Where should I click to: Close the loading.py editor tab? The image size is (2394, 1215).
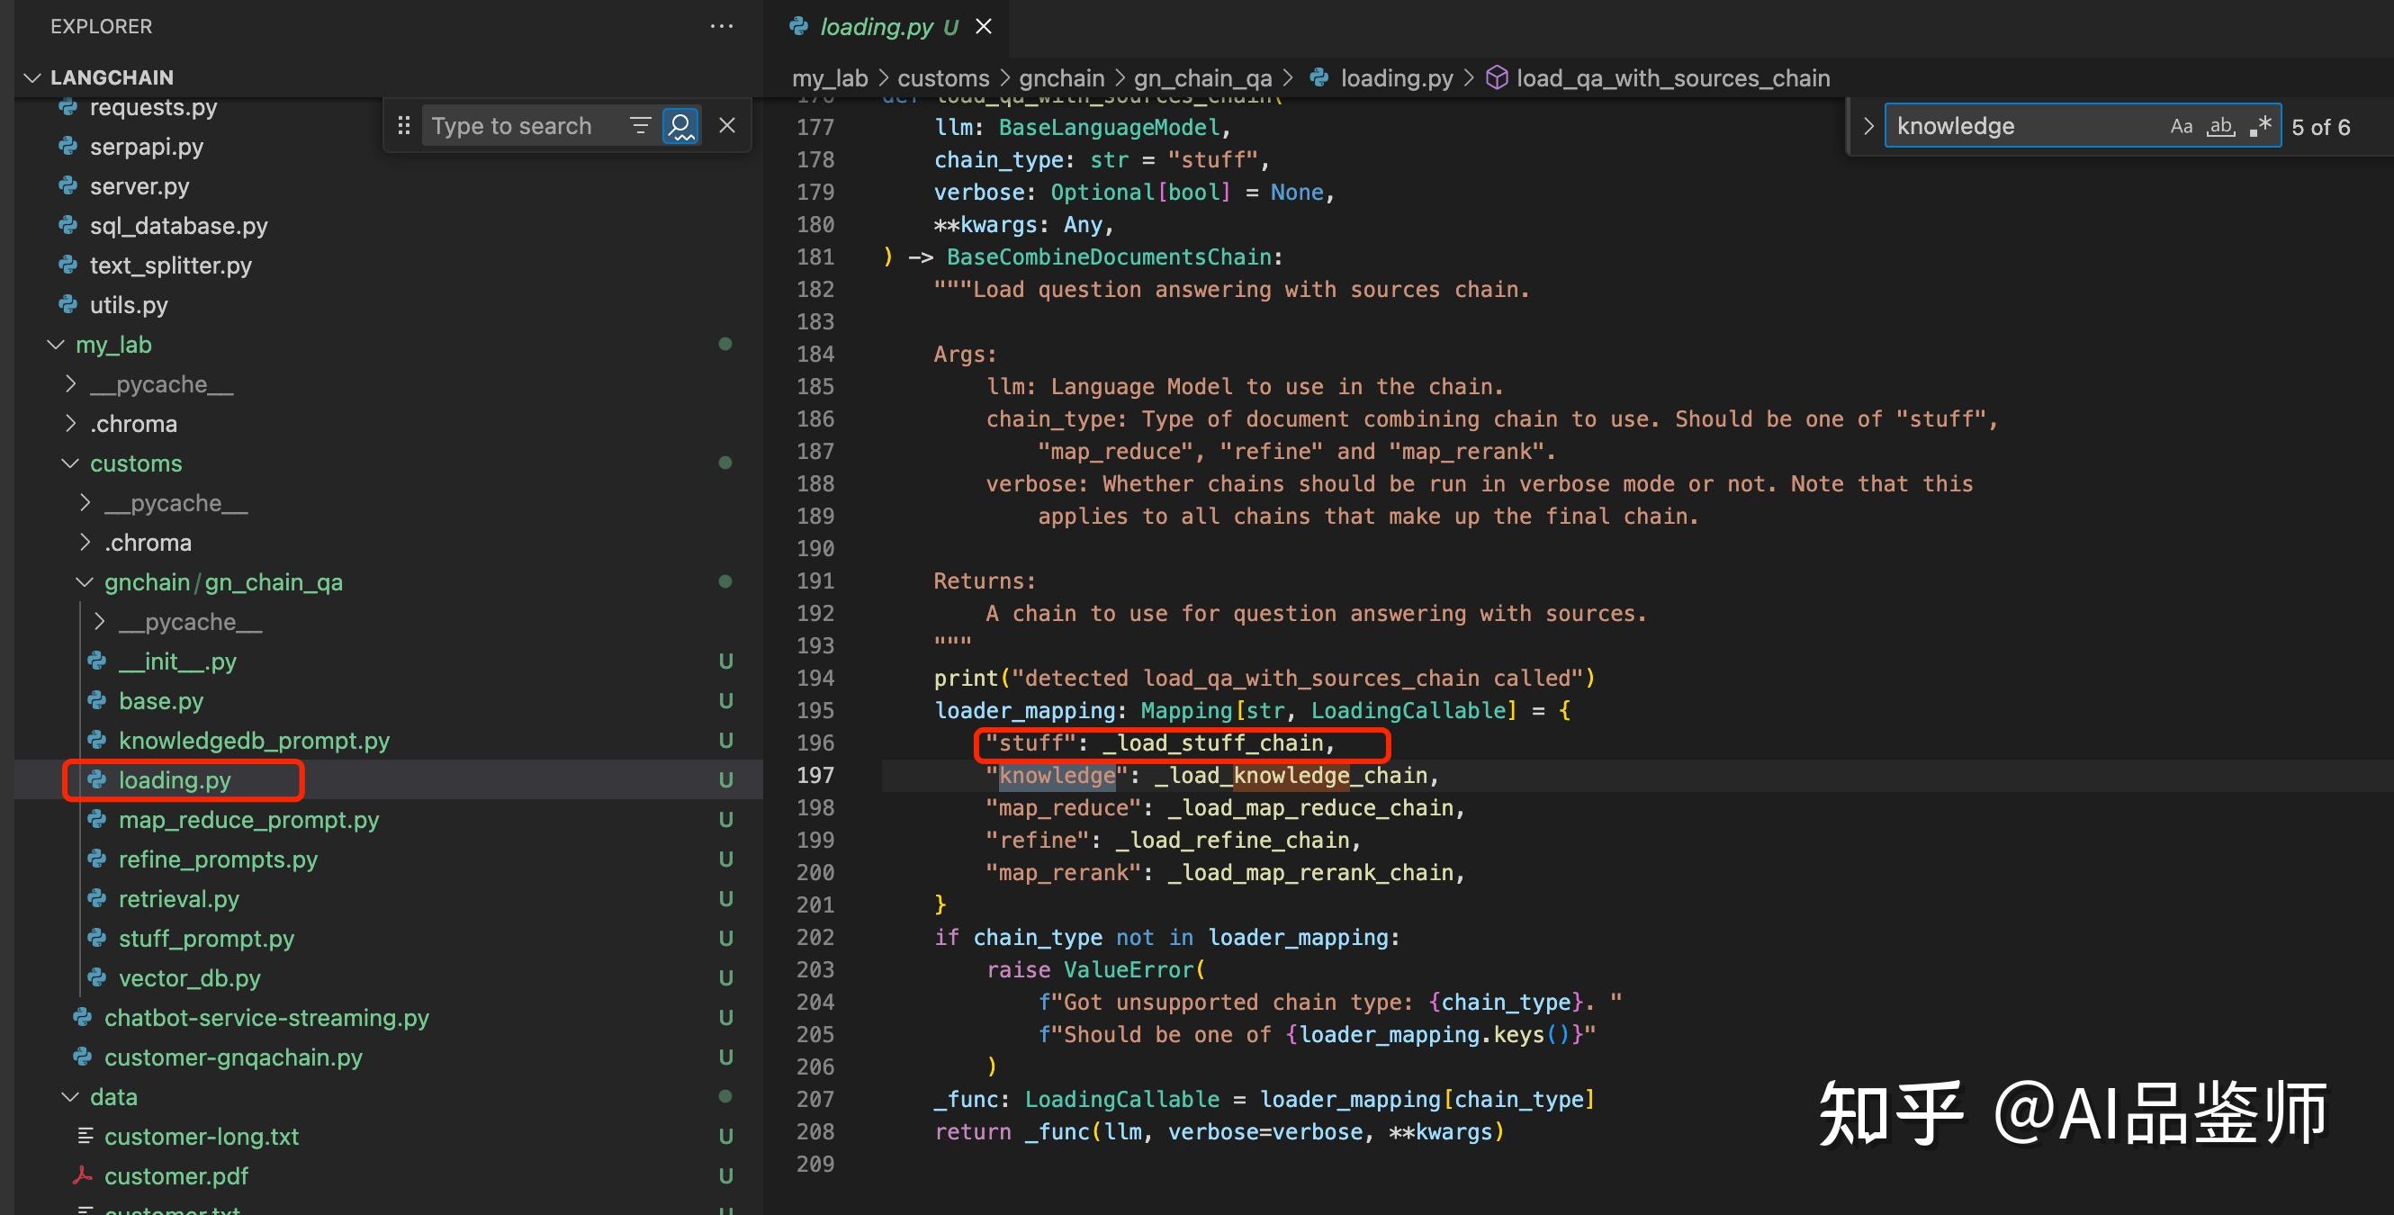tap(983, 26)
